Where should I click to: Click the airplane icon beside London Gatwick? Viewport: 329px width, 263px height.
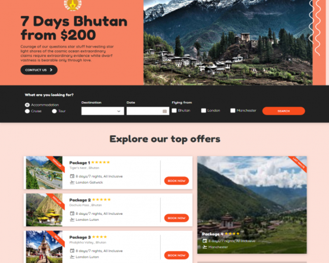[x=72, y=182]
